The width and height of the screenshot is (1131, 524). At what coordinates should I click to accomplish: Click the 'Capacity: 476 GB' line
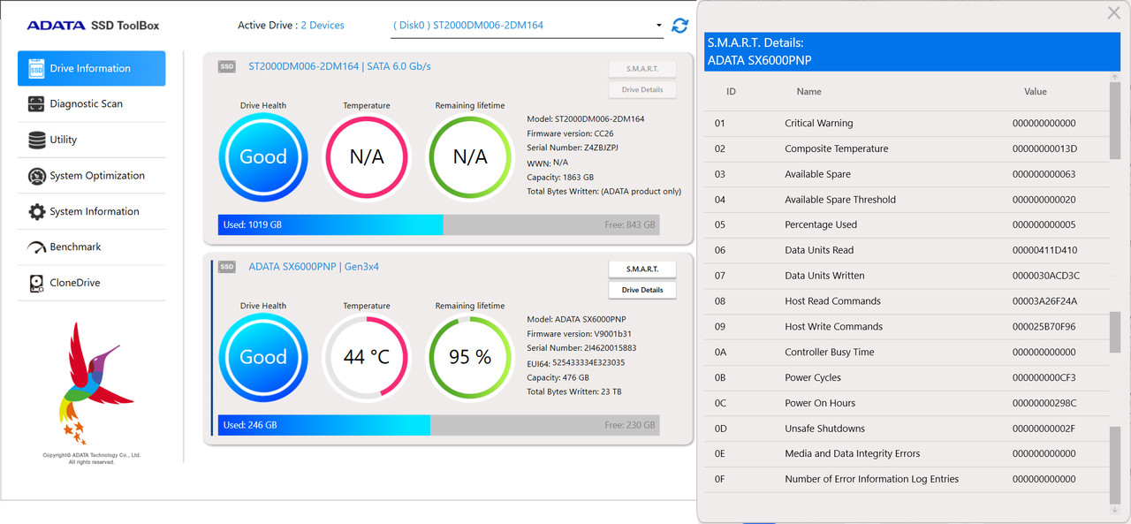click(x=558, y=377)
